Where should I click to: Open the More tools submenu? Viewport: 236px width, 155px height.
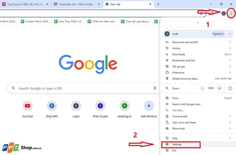(198, 128)
